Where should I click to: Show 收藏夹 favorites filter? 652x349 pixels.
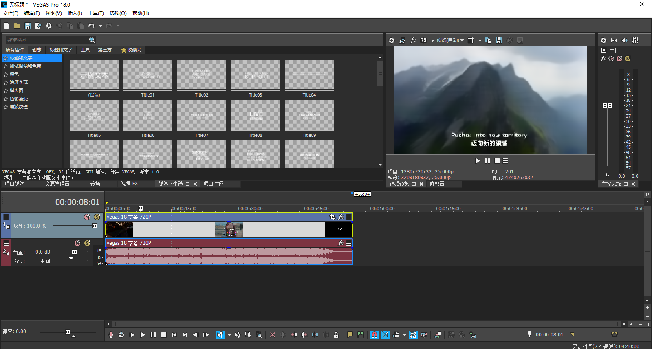[131, 50]
